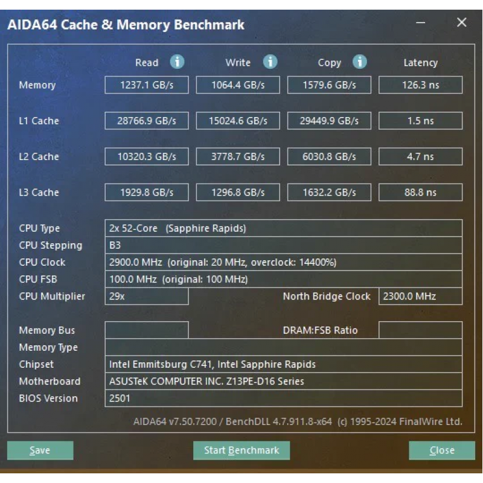Click the L1 Cache row label
483x483 pixels.
click(x=39, y=121)
